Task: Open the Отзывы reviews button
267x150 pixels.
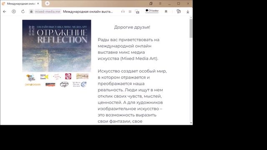Action: pyautogui.click(x=152, y=11)
